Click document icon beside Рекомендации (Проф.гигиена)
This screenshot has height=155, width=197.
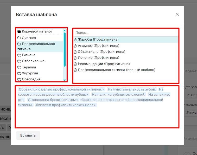[75, 64]
